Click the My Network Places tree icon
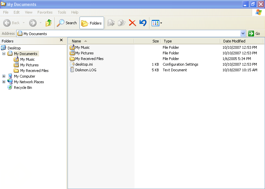The height and width of the screenshot is (189, 265). tap(10, 82)
